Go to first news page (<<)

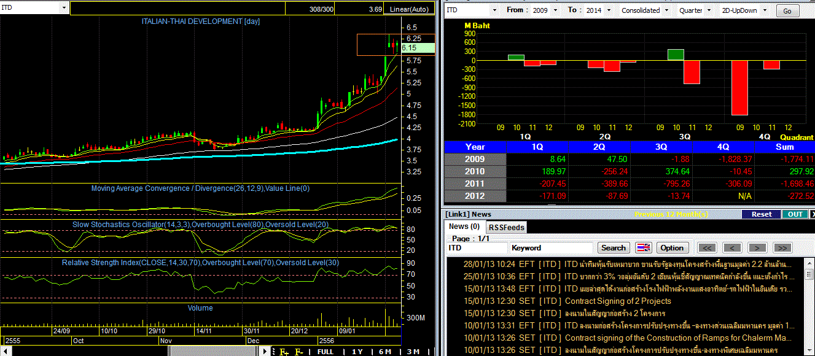coord(707,248)
